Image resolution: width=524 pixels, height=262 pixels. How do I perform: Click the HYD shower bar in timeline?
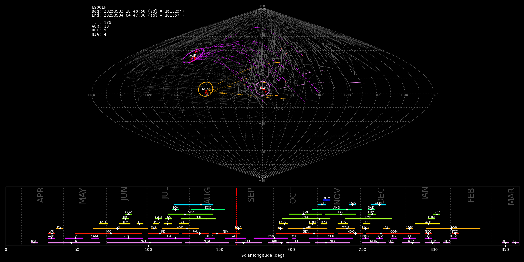pos(368,219)
